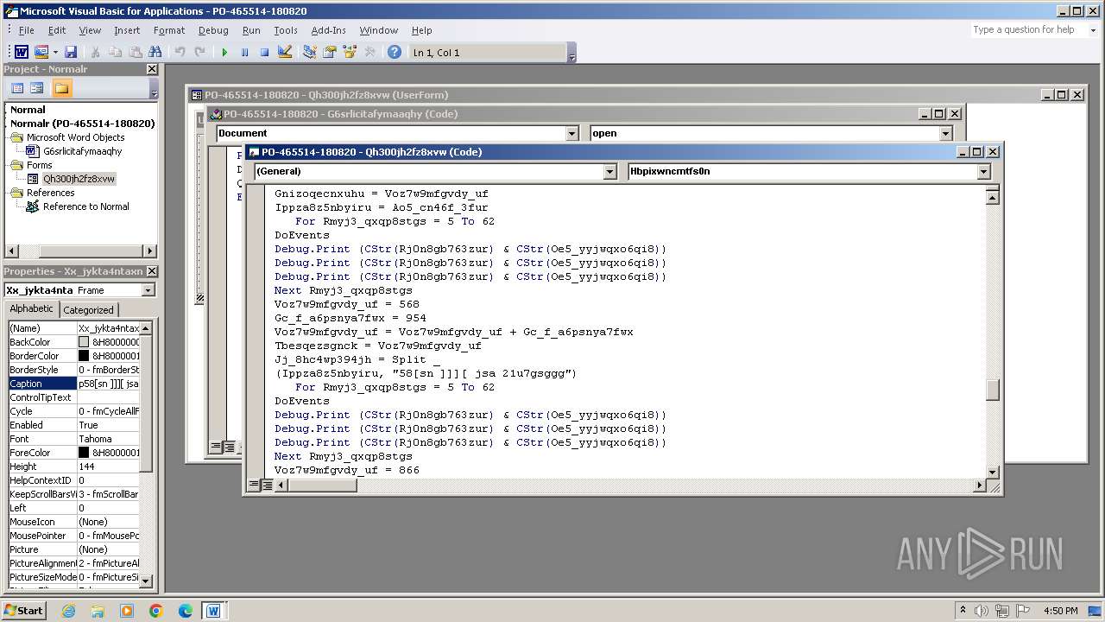Open the Hbpixwncmtfs0n procedure dropdown

(x=983, y=171)
